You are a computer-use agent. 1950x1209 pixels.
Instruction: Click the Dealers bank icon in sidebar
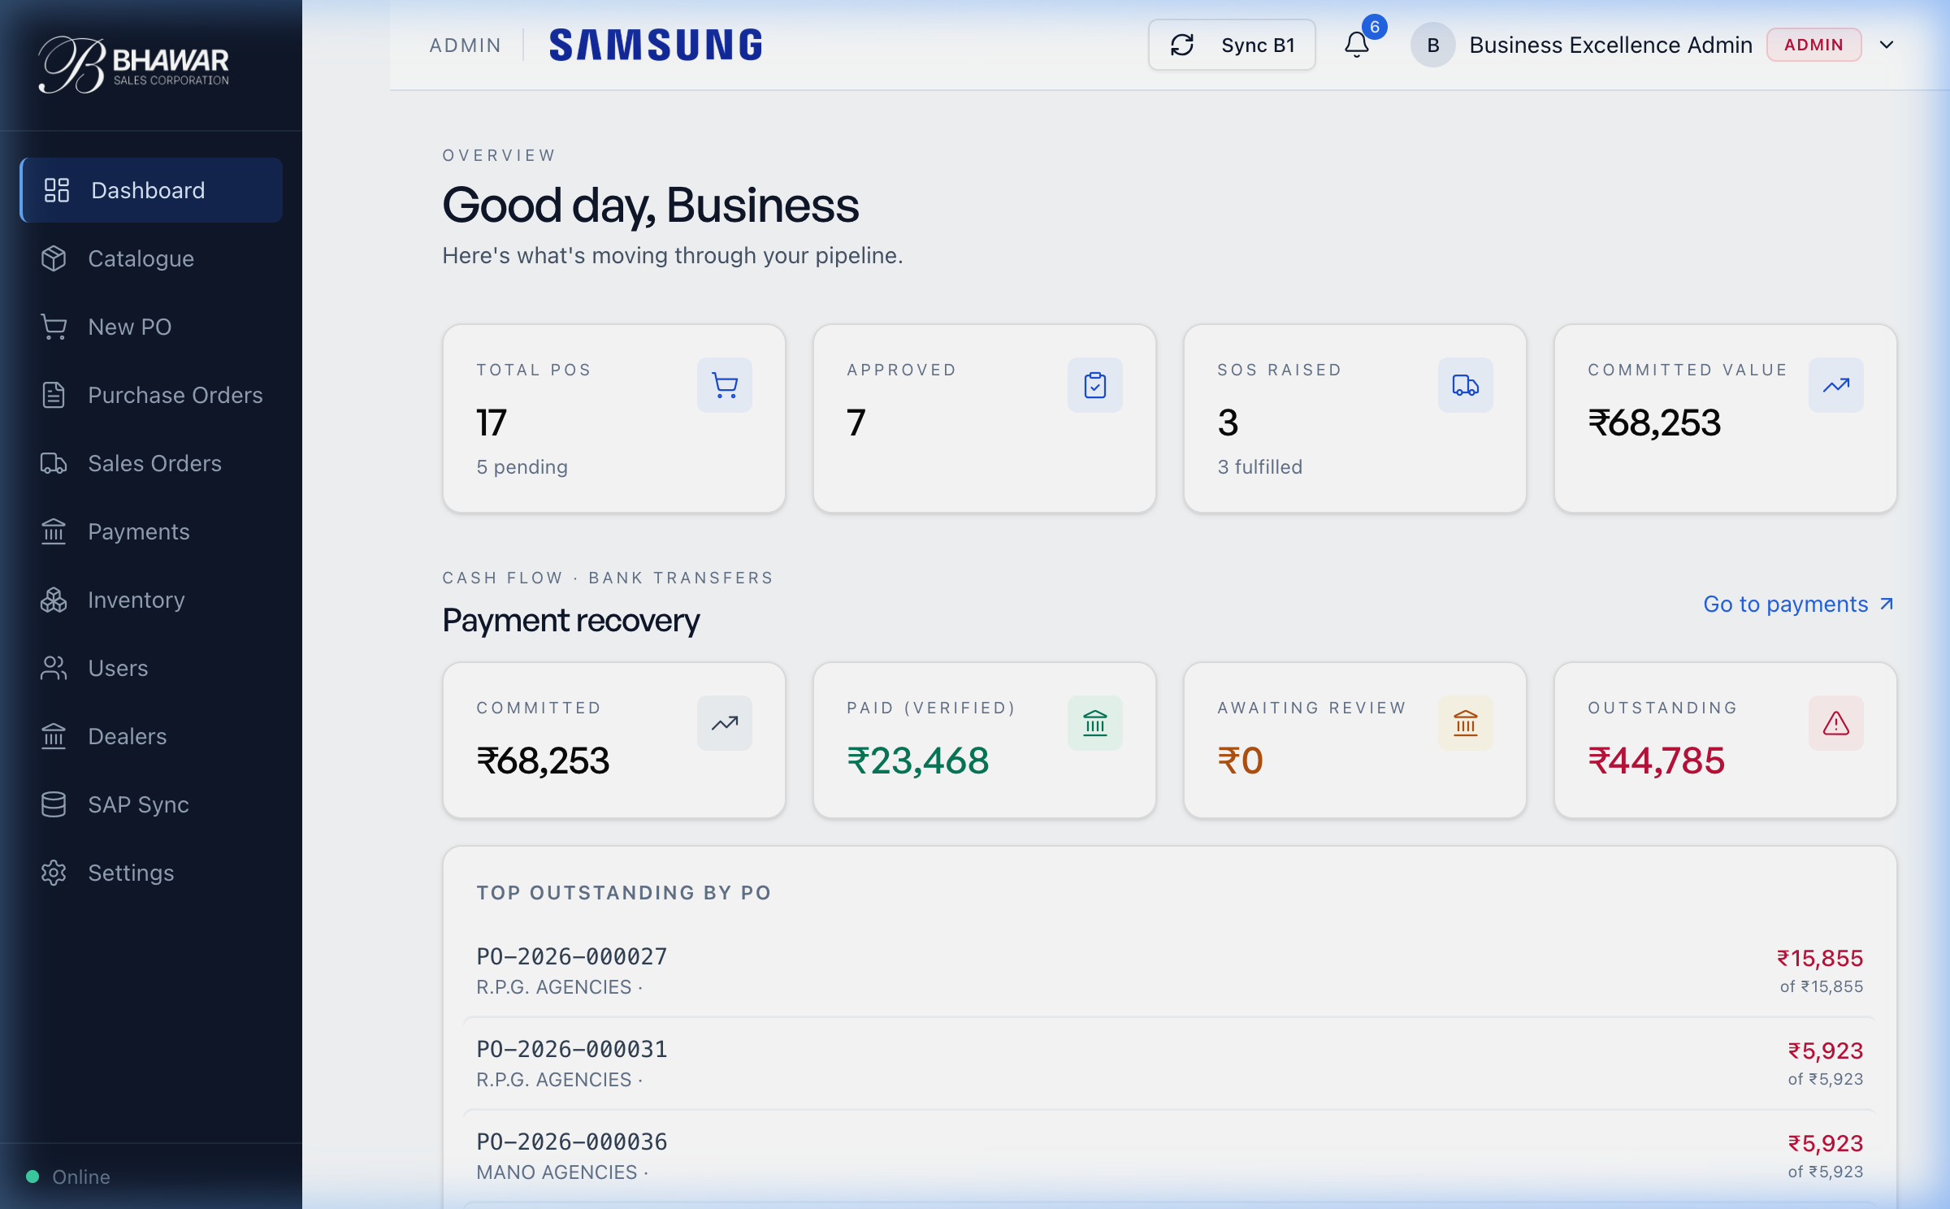[54, 736]
